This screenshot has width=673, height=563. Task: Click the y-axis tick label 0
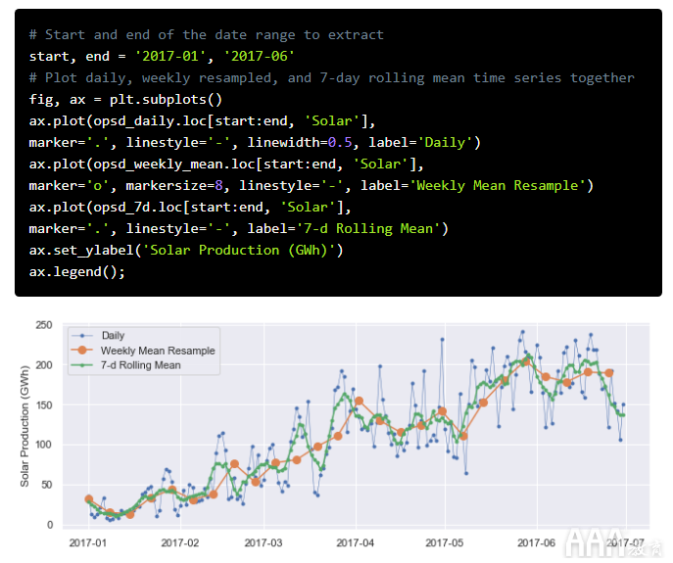50,525
